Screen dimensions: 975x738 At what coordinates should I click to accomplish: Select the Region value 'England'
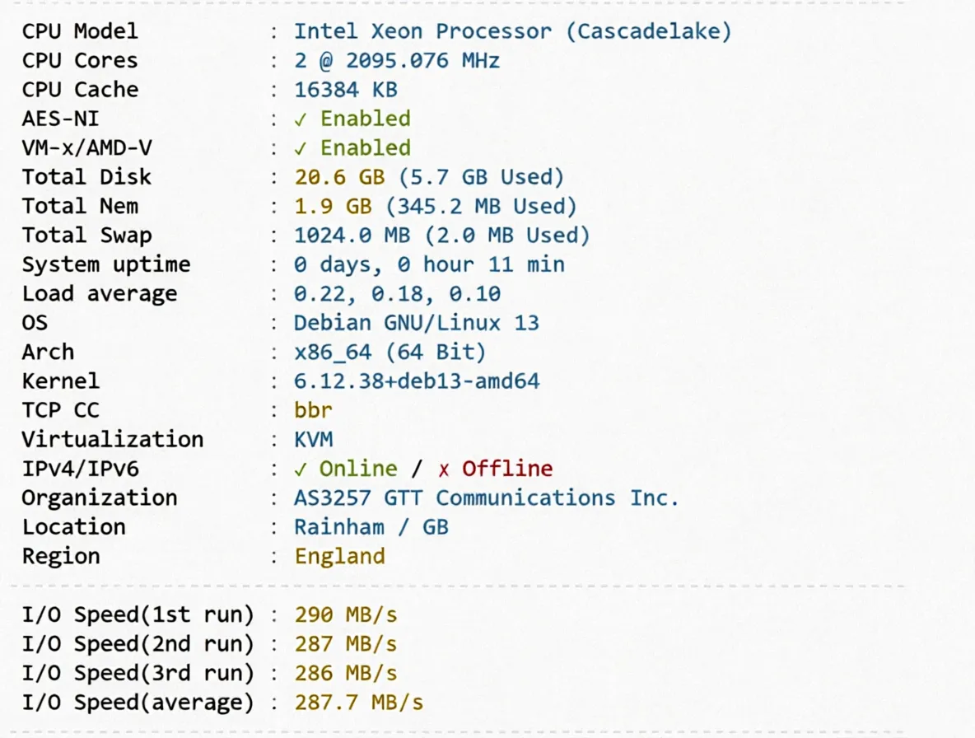click(339, 556)
